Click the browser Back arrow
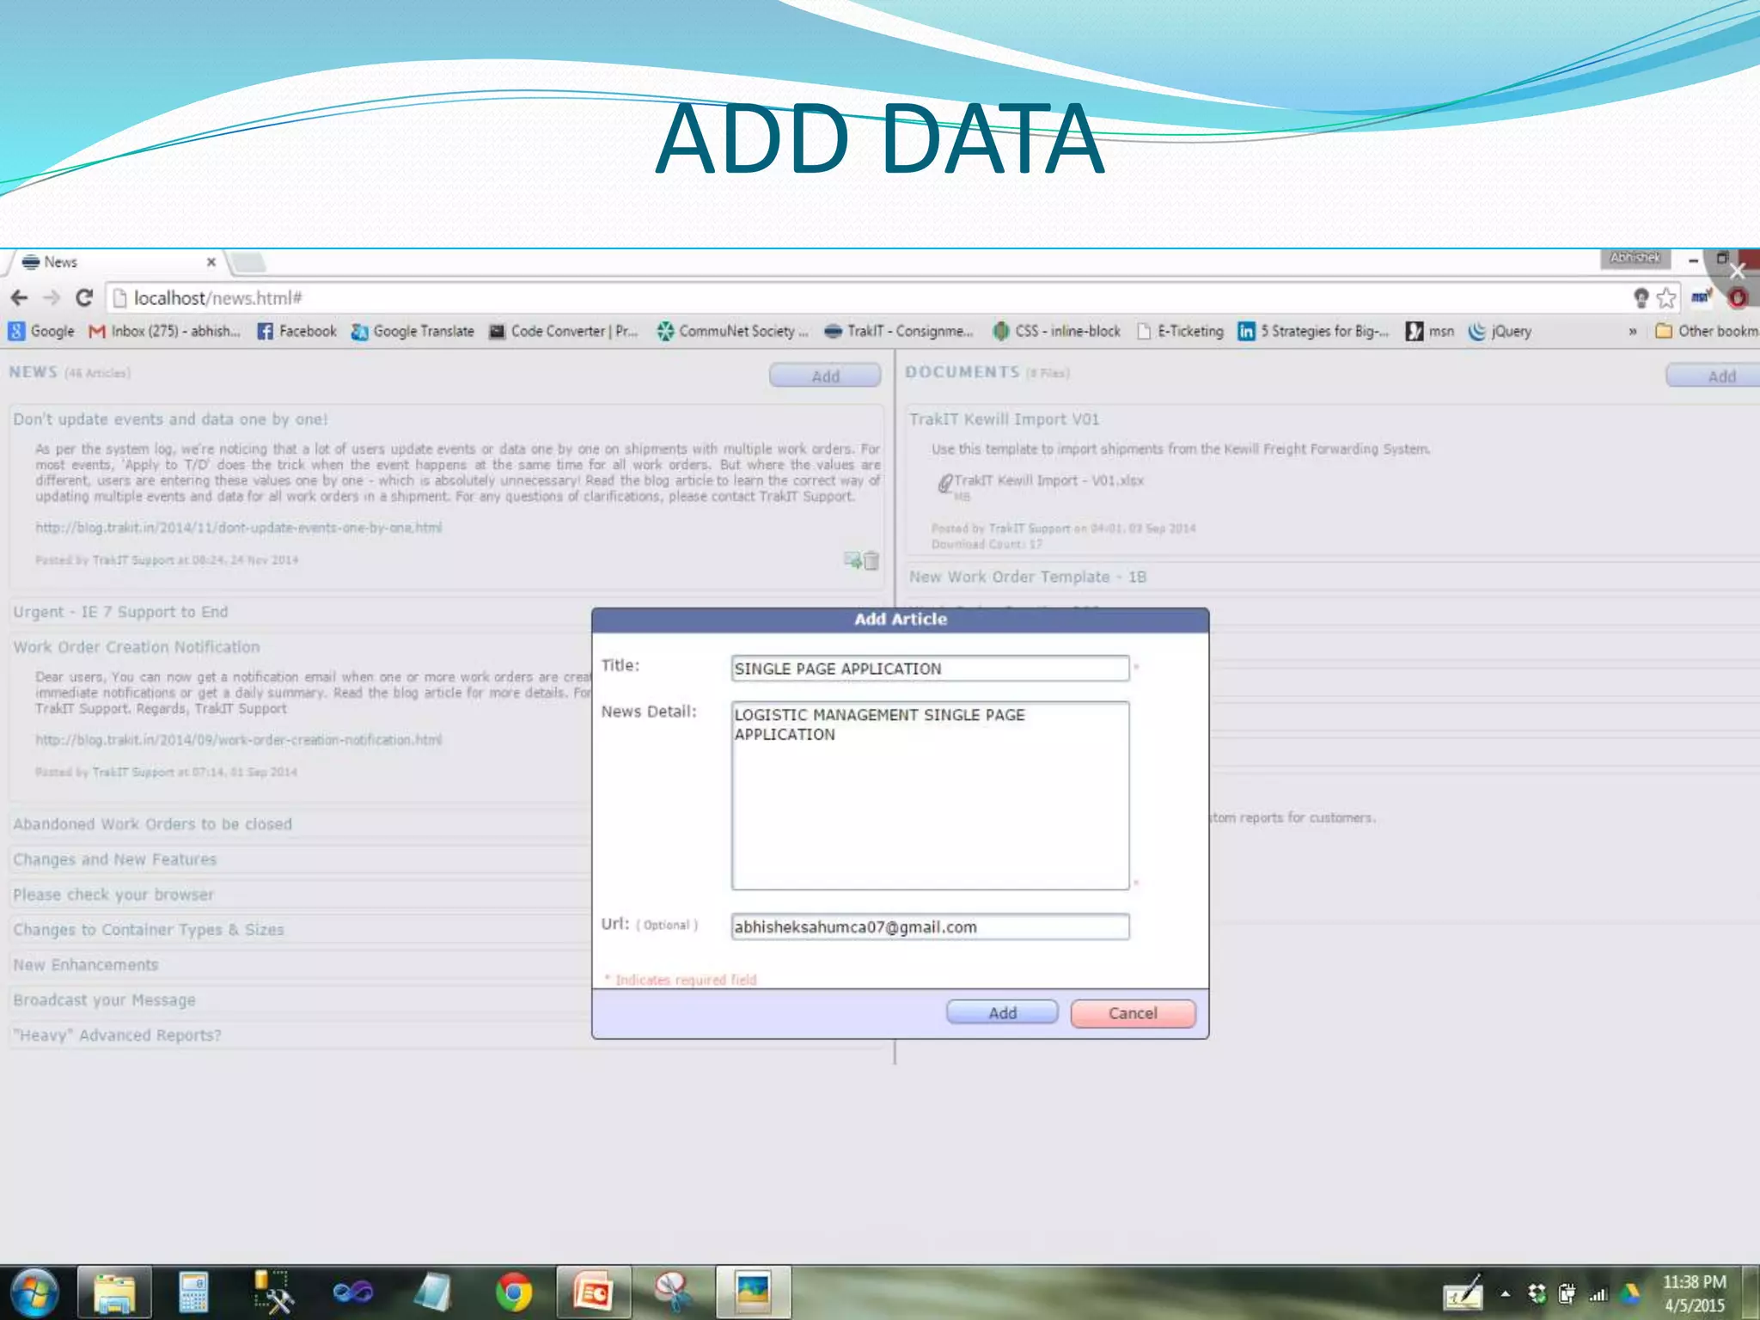The height and width of the screenshot is (1320, 1760). [x=20, y=298]
